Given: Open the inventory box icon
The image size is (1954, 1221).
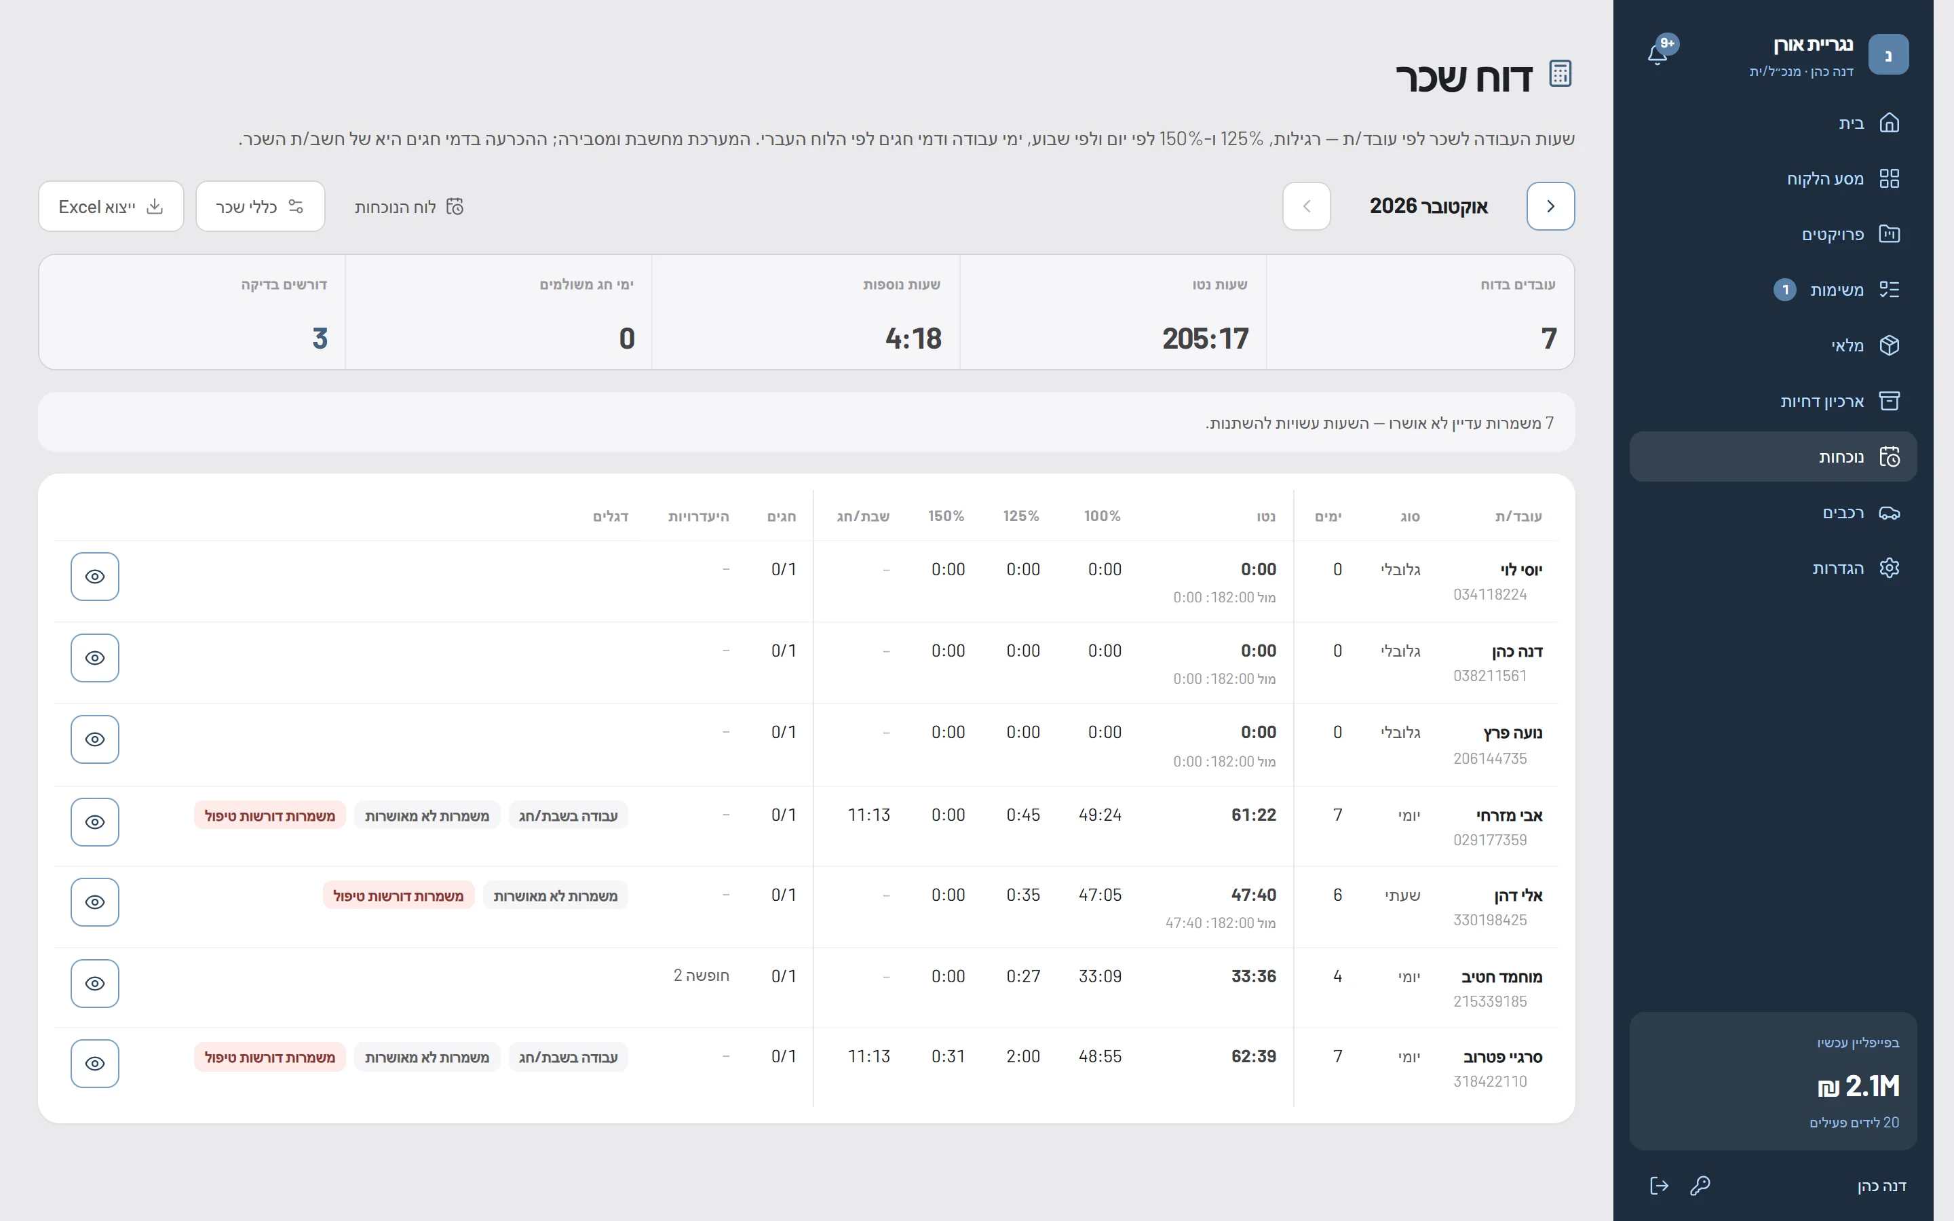Looking at the screenshot, I should tap(1889, 345).
